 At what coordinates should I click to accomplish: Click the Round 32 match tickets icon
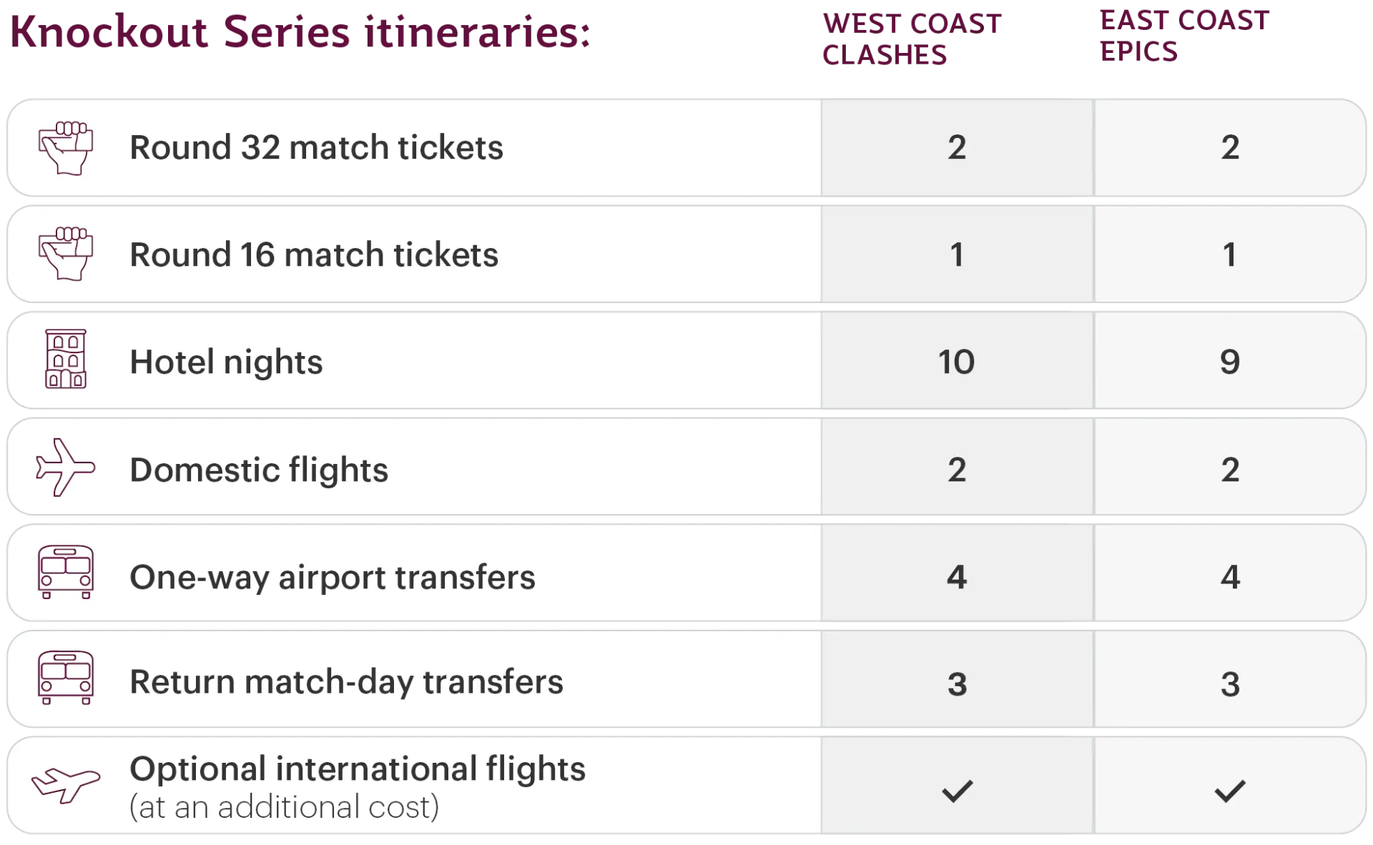point(65,148)
